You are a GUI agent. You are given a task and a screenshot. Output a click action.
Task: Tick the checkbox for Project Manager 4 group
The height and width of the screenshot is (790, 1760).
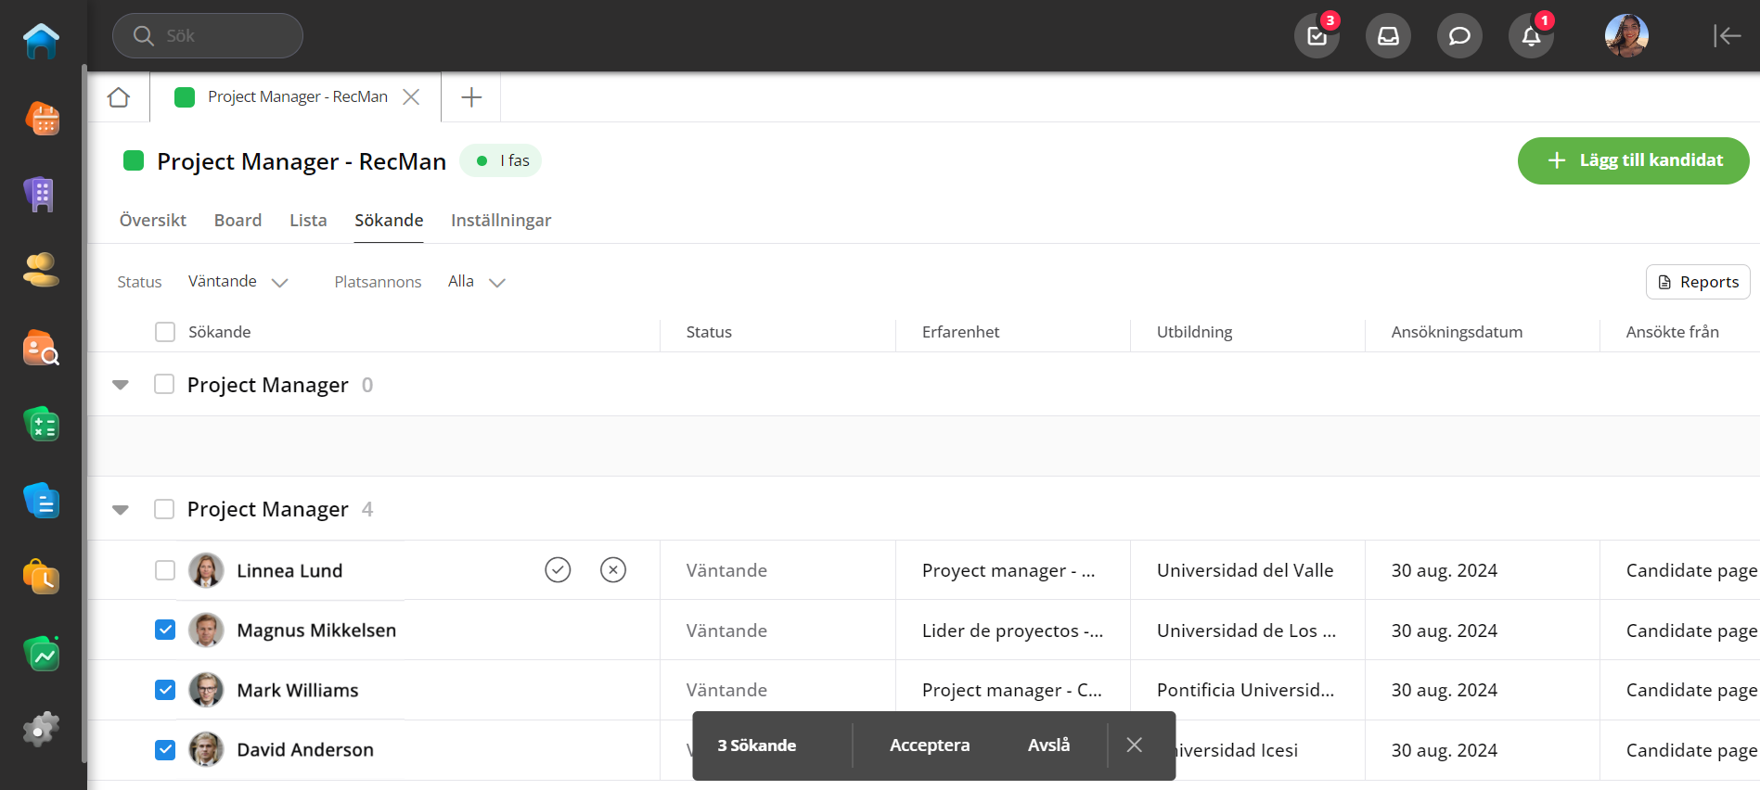pyautogui.click(x=164, y=509)
